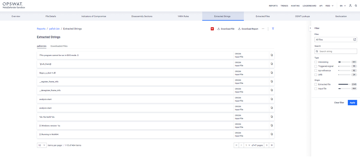Check the Extracted file origin filter

point(316,84)
